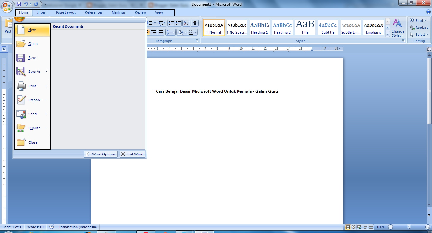This screenshot has height=233, width=432.
Task: Expand the Print submenu arrow
Action: pyautogui.click(x=46, y=86)
